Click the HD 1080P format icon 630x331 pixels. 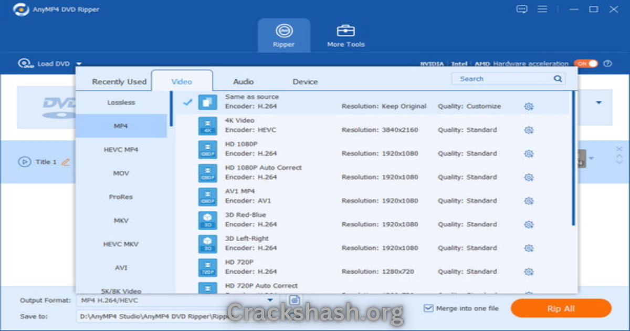pyautogui.click(x=207, y=149)
